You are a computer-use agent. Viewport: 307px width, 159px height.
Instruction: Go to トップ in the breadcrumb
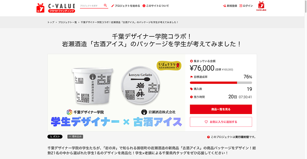pyautogui.click(x=51, y=22)
